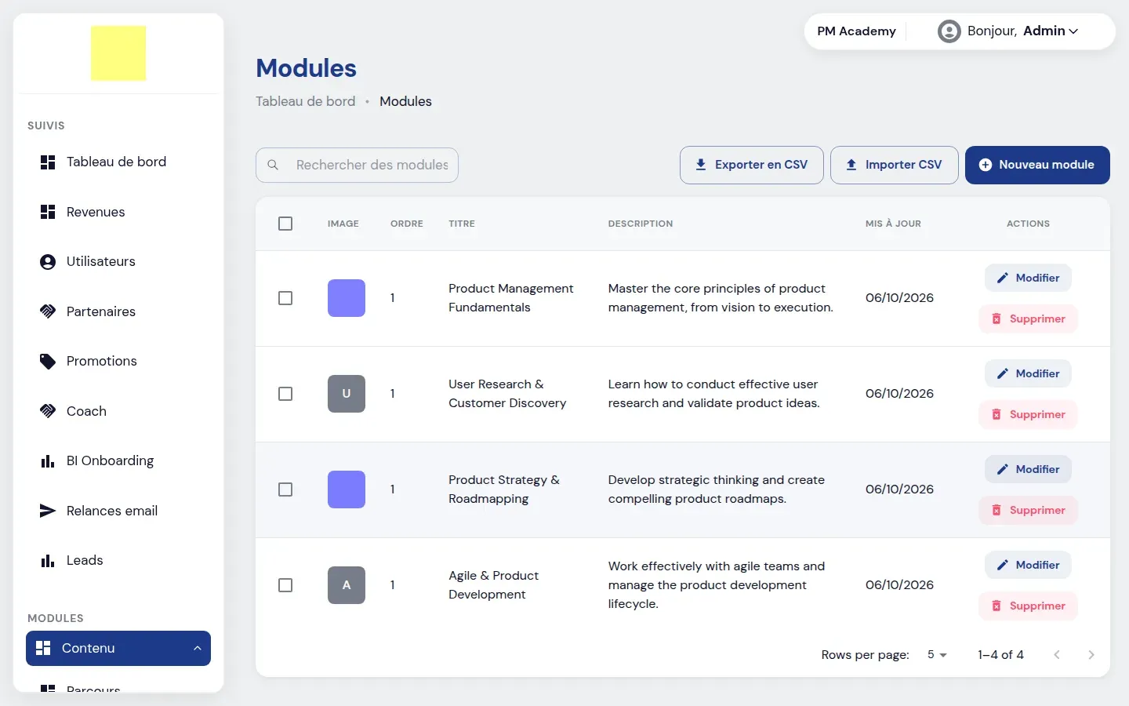This screenshot has height=706, width=1129.
Task: Open the Utilisateurs sidebar page
Action: 118,262
